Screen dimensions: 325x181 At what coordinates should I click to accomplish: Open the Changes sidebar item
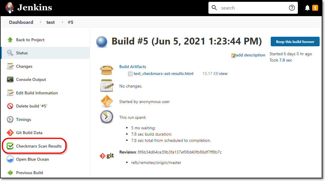coord(24,66)
